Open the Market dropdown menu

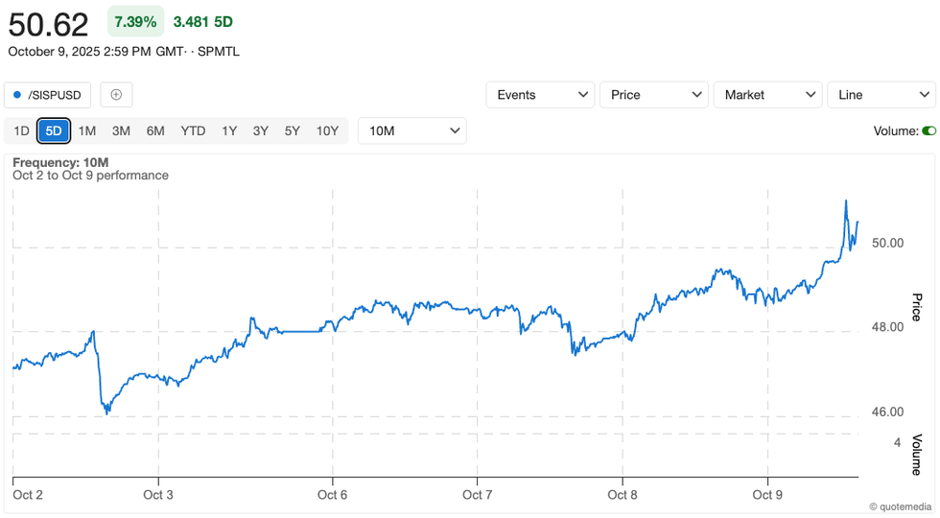point(768,95)
